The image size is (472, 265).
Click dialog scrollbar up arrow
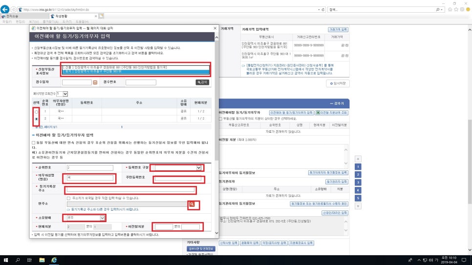216,38
